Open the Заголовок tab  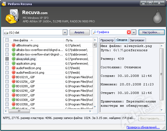pos(137,40)
